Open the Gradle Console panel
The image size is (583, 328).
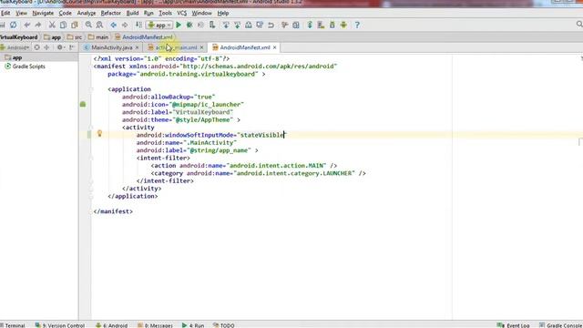(x=561, y=325)
